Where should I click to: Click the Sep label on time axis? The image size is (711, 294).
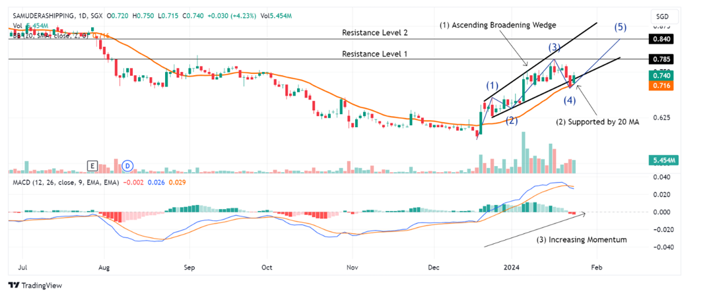(189, 267)
